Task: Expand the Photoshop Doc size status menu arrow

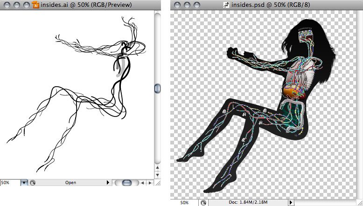Action: pyautogui.click(x=291, y=202)
